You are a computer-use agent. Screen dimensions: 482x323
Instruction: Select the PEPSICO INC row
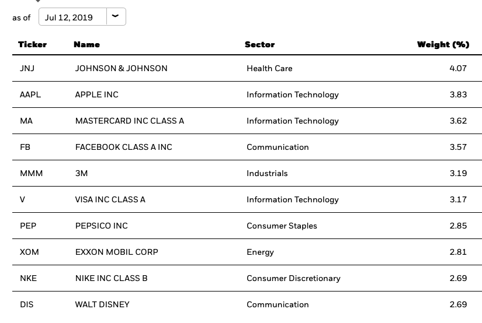(x=247, y=226)
